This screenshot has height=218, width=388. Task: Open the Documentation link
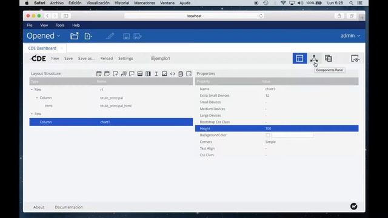[x=69, y=207]
